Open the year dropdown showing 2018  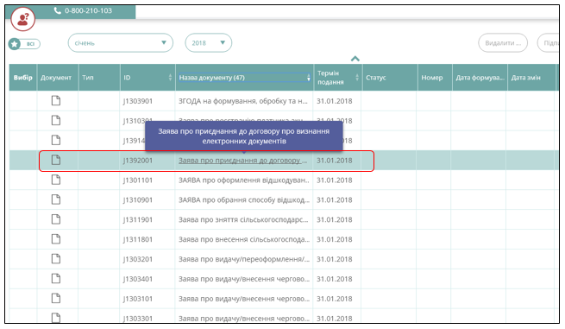pos(208,43)
